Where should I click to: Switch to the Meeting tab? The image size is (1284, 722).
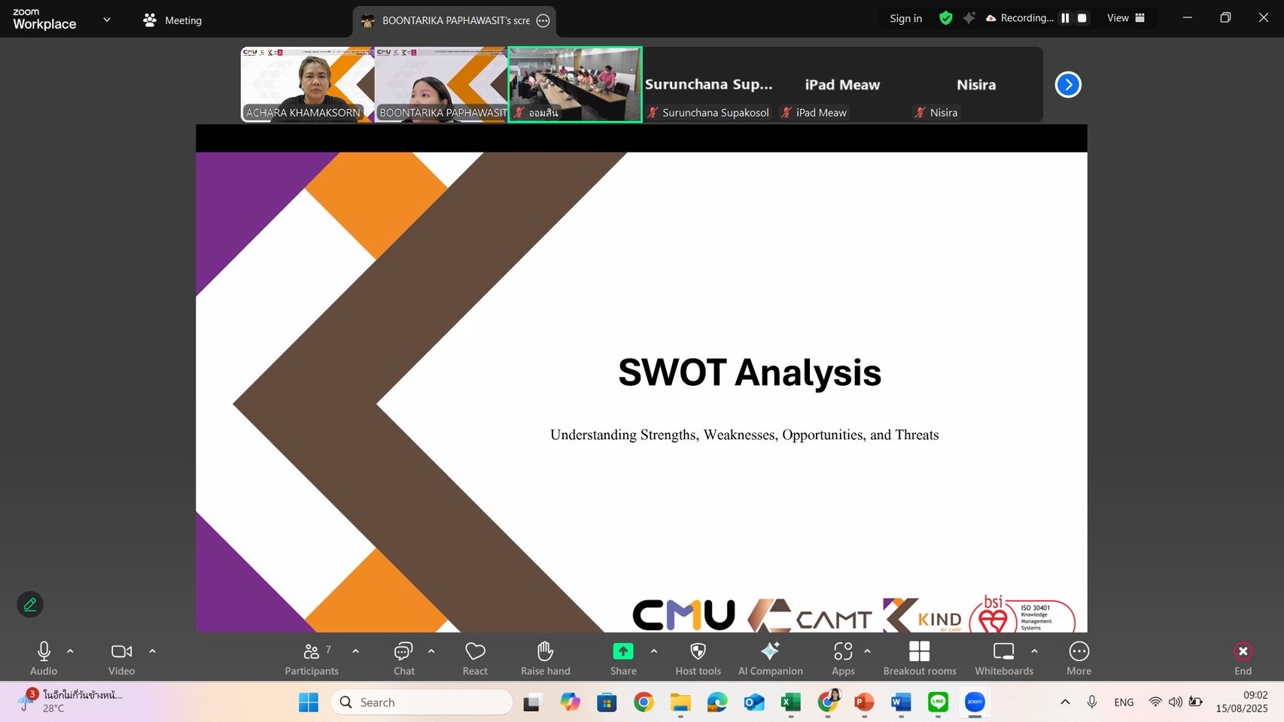click(173, 20)
